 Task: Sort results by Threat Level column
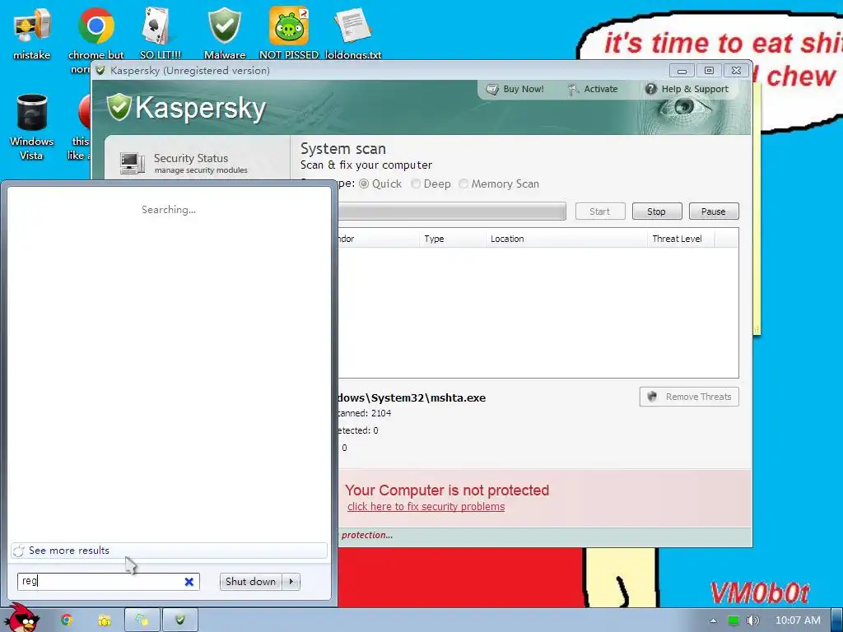681,239
